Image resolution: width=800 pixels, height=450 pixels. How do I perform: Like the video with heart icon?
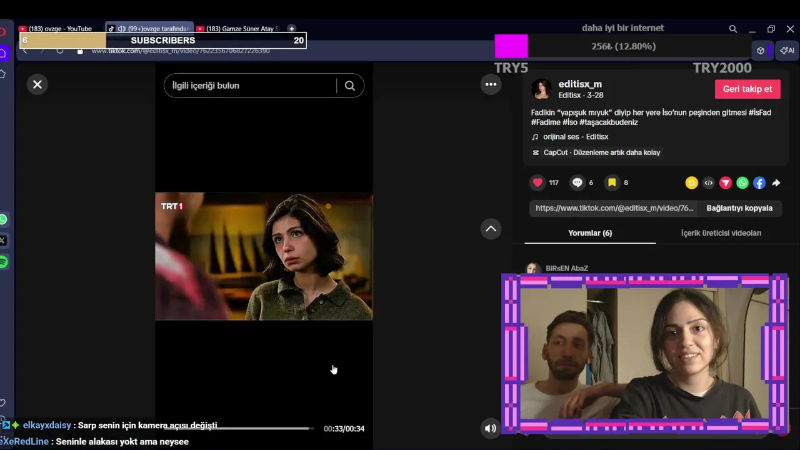(537, 182)
